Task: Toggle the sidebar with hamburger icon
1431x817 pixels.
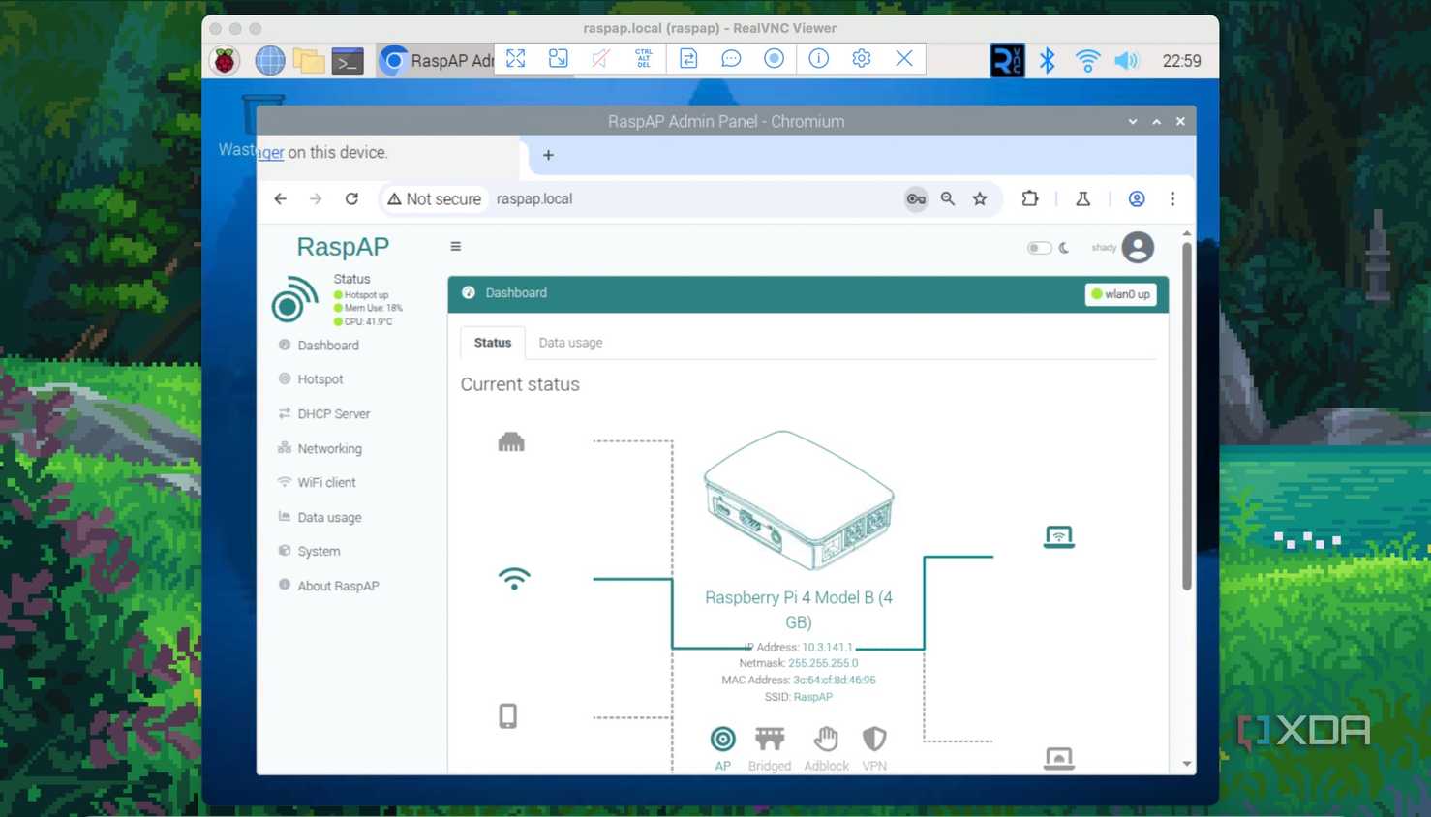Action: coord(455,247)
